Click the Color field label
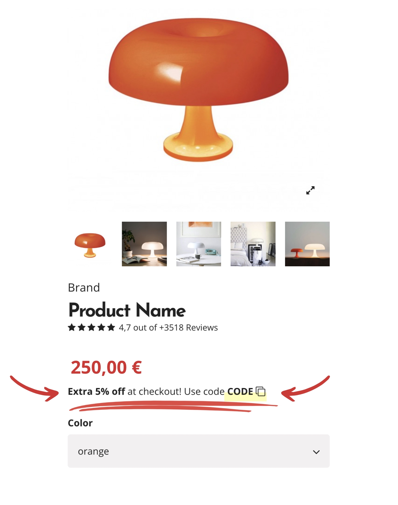The width and height of the screenshot is (398, 505). pos(80,423)
